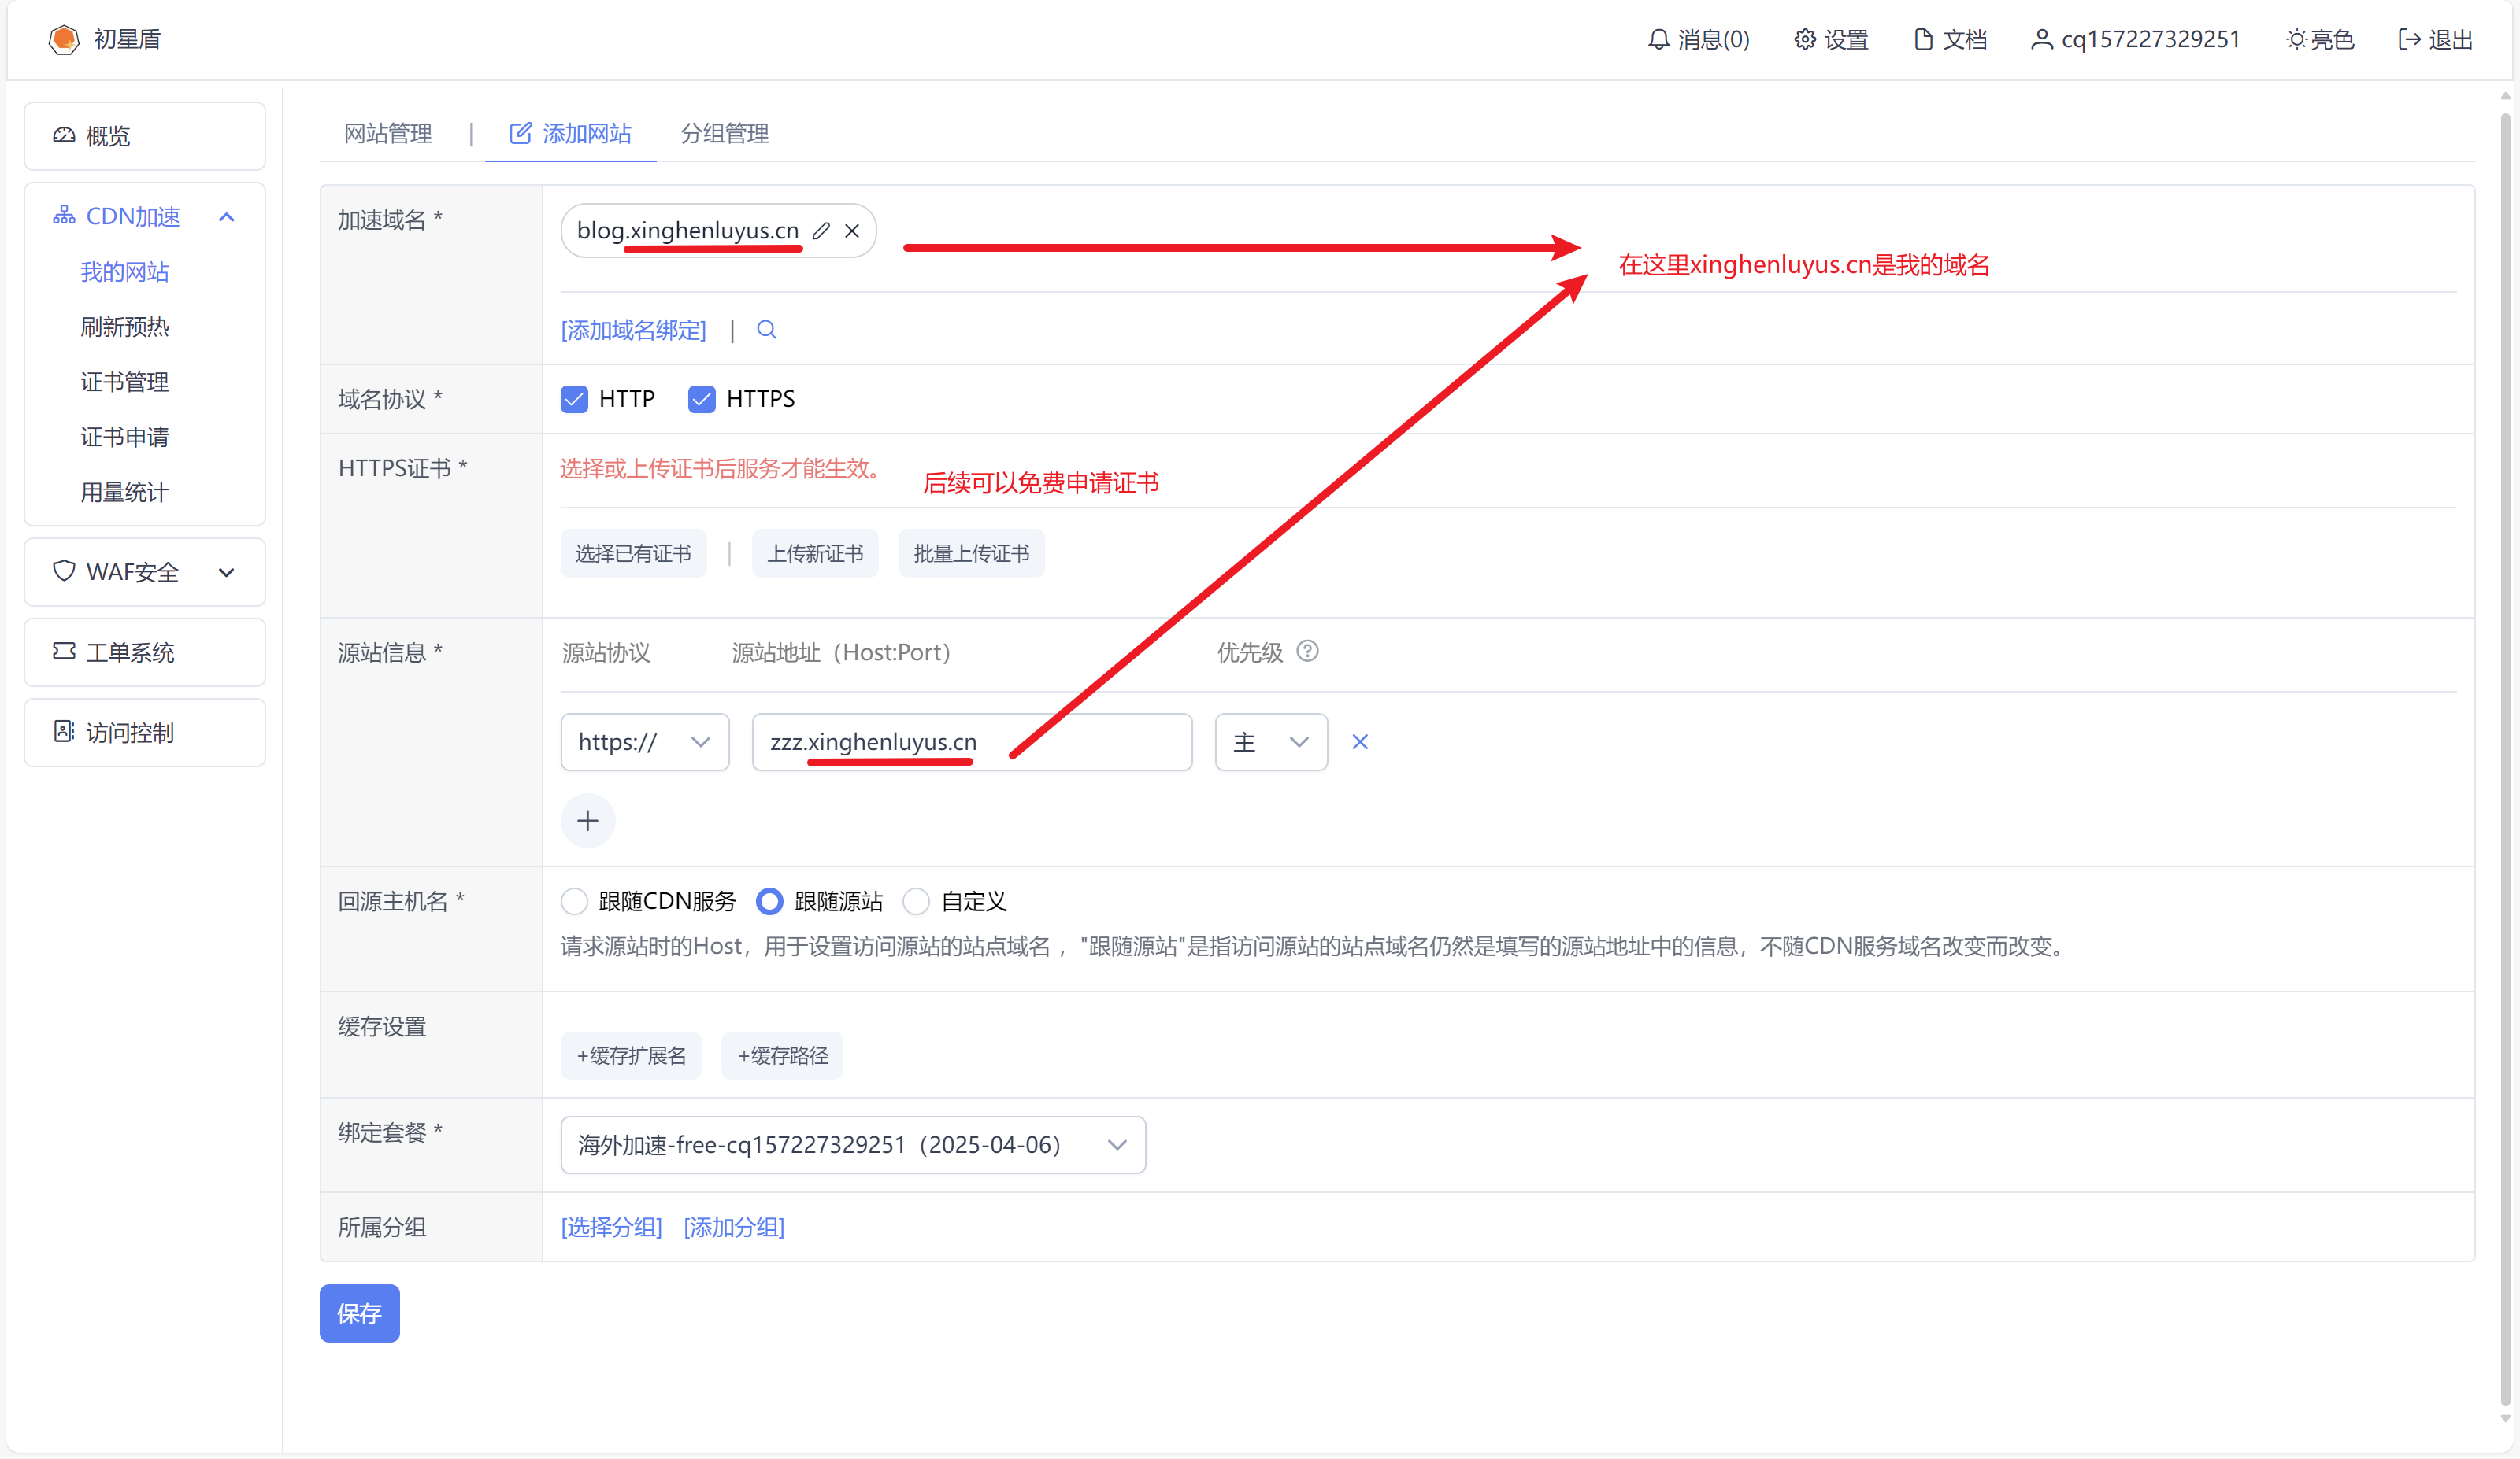Open the 消息 notifications bell icon
The height and width of the screenshot is (1459, 2520).
[1659, 39]
